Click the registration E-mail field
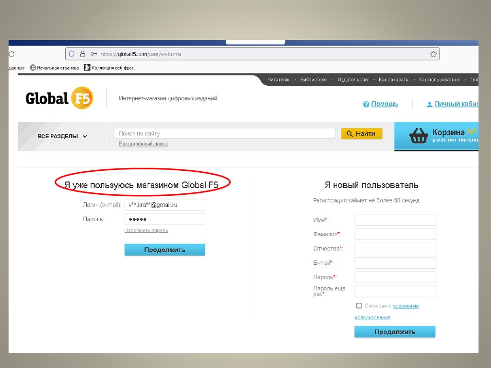The height and width of the screenshot is (368, 491). point(395,262)
